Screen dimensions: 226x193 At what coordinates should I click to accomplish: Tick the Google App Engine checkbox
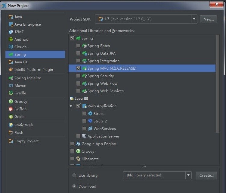tap(72, 144)
